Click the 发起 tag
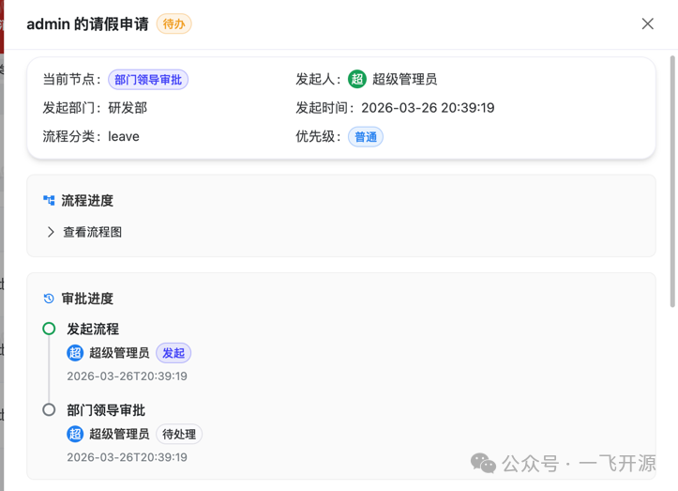 click(173, 353)
